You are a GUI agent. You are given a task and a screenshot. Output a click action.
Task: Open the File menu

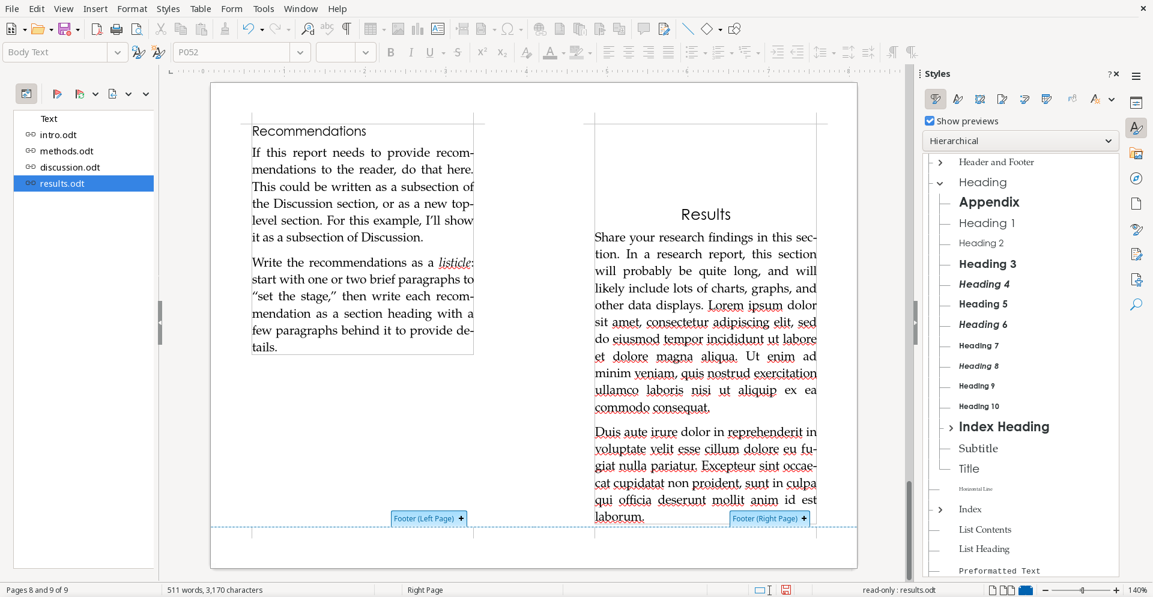pyautogui.click(x=12, y=9)
